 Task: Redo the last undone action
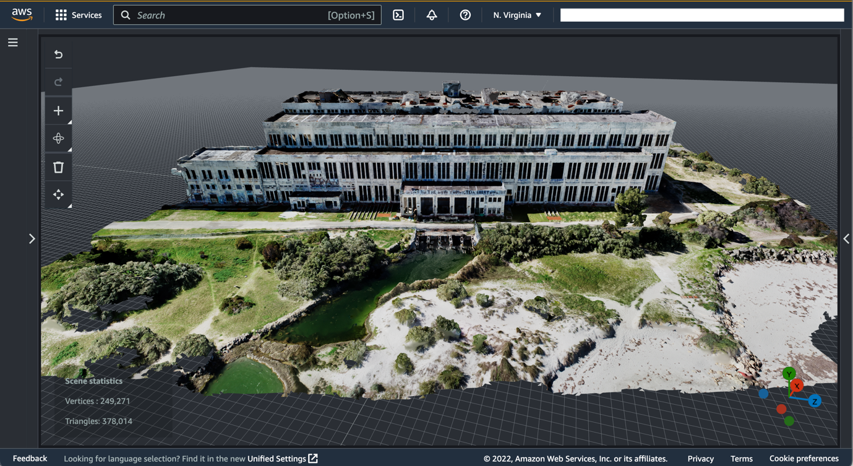pos(58,82)
